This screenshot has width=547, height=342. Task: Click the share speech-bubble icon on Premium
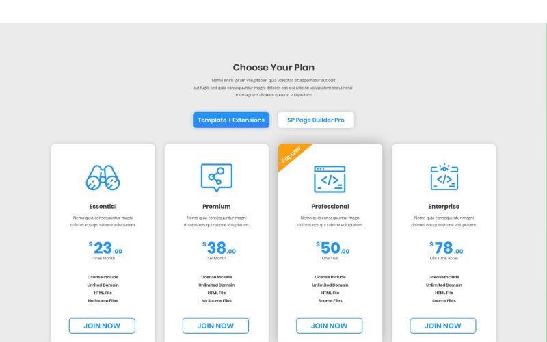pos(216,178)
